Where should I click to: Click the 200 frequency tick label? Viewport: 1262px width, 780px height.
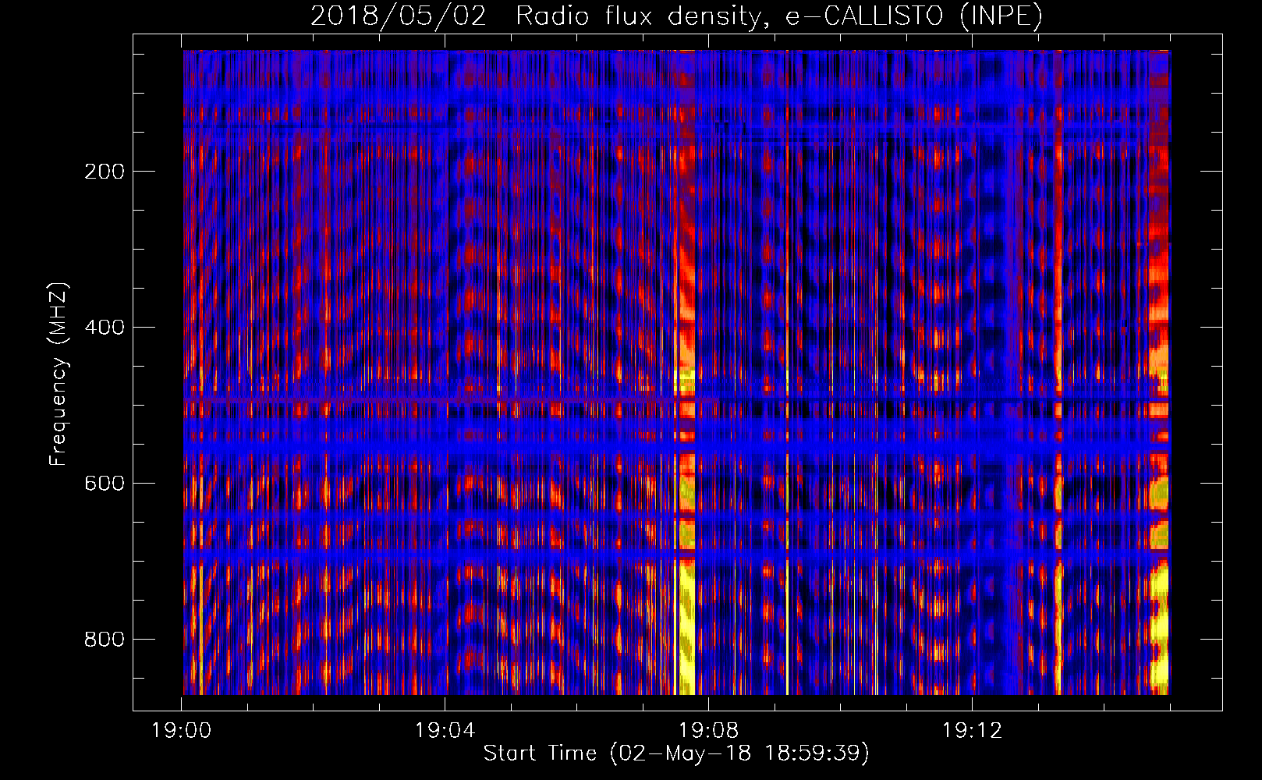click(x=105, y=171)
